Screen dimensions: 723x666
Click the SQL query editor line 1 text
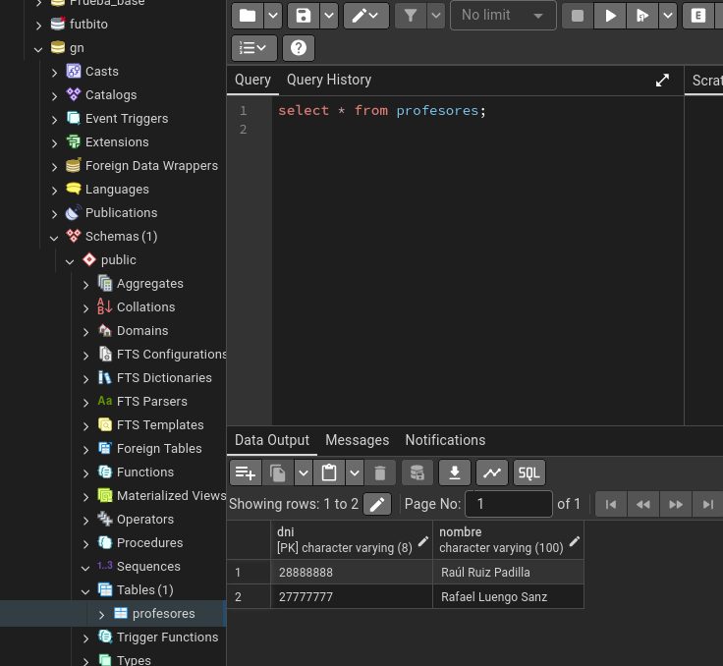(x=382, y=111)
